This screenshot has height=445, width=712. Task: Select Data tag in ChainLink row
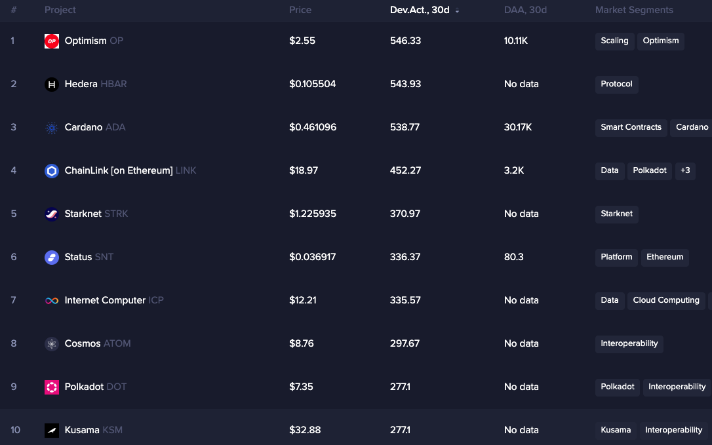[x=610, y=171]
